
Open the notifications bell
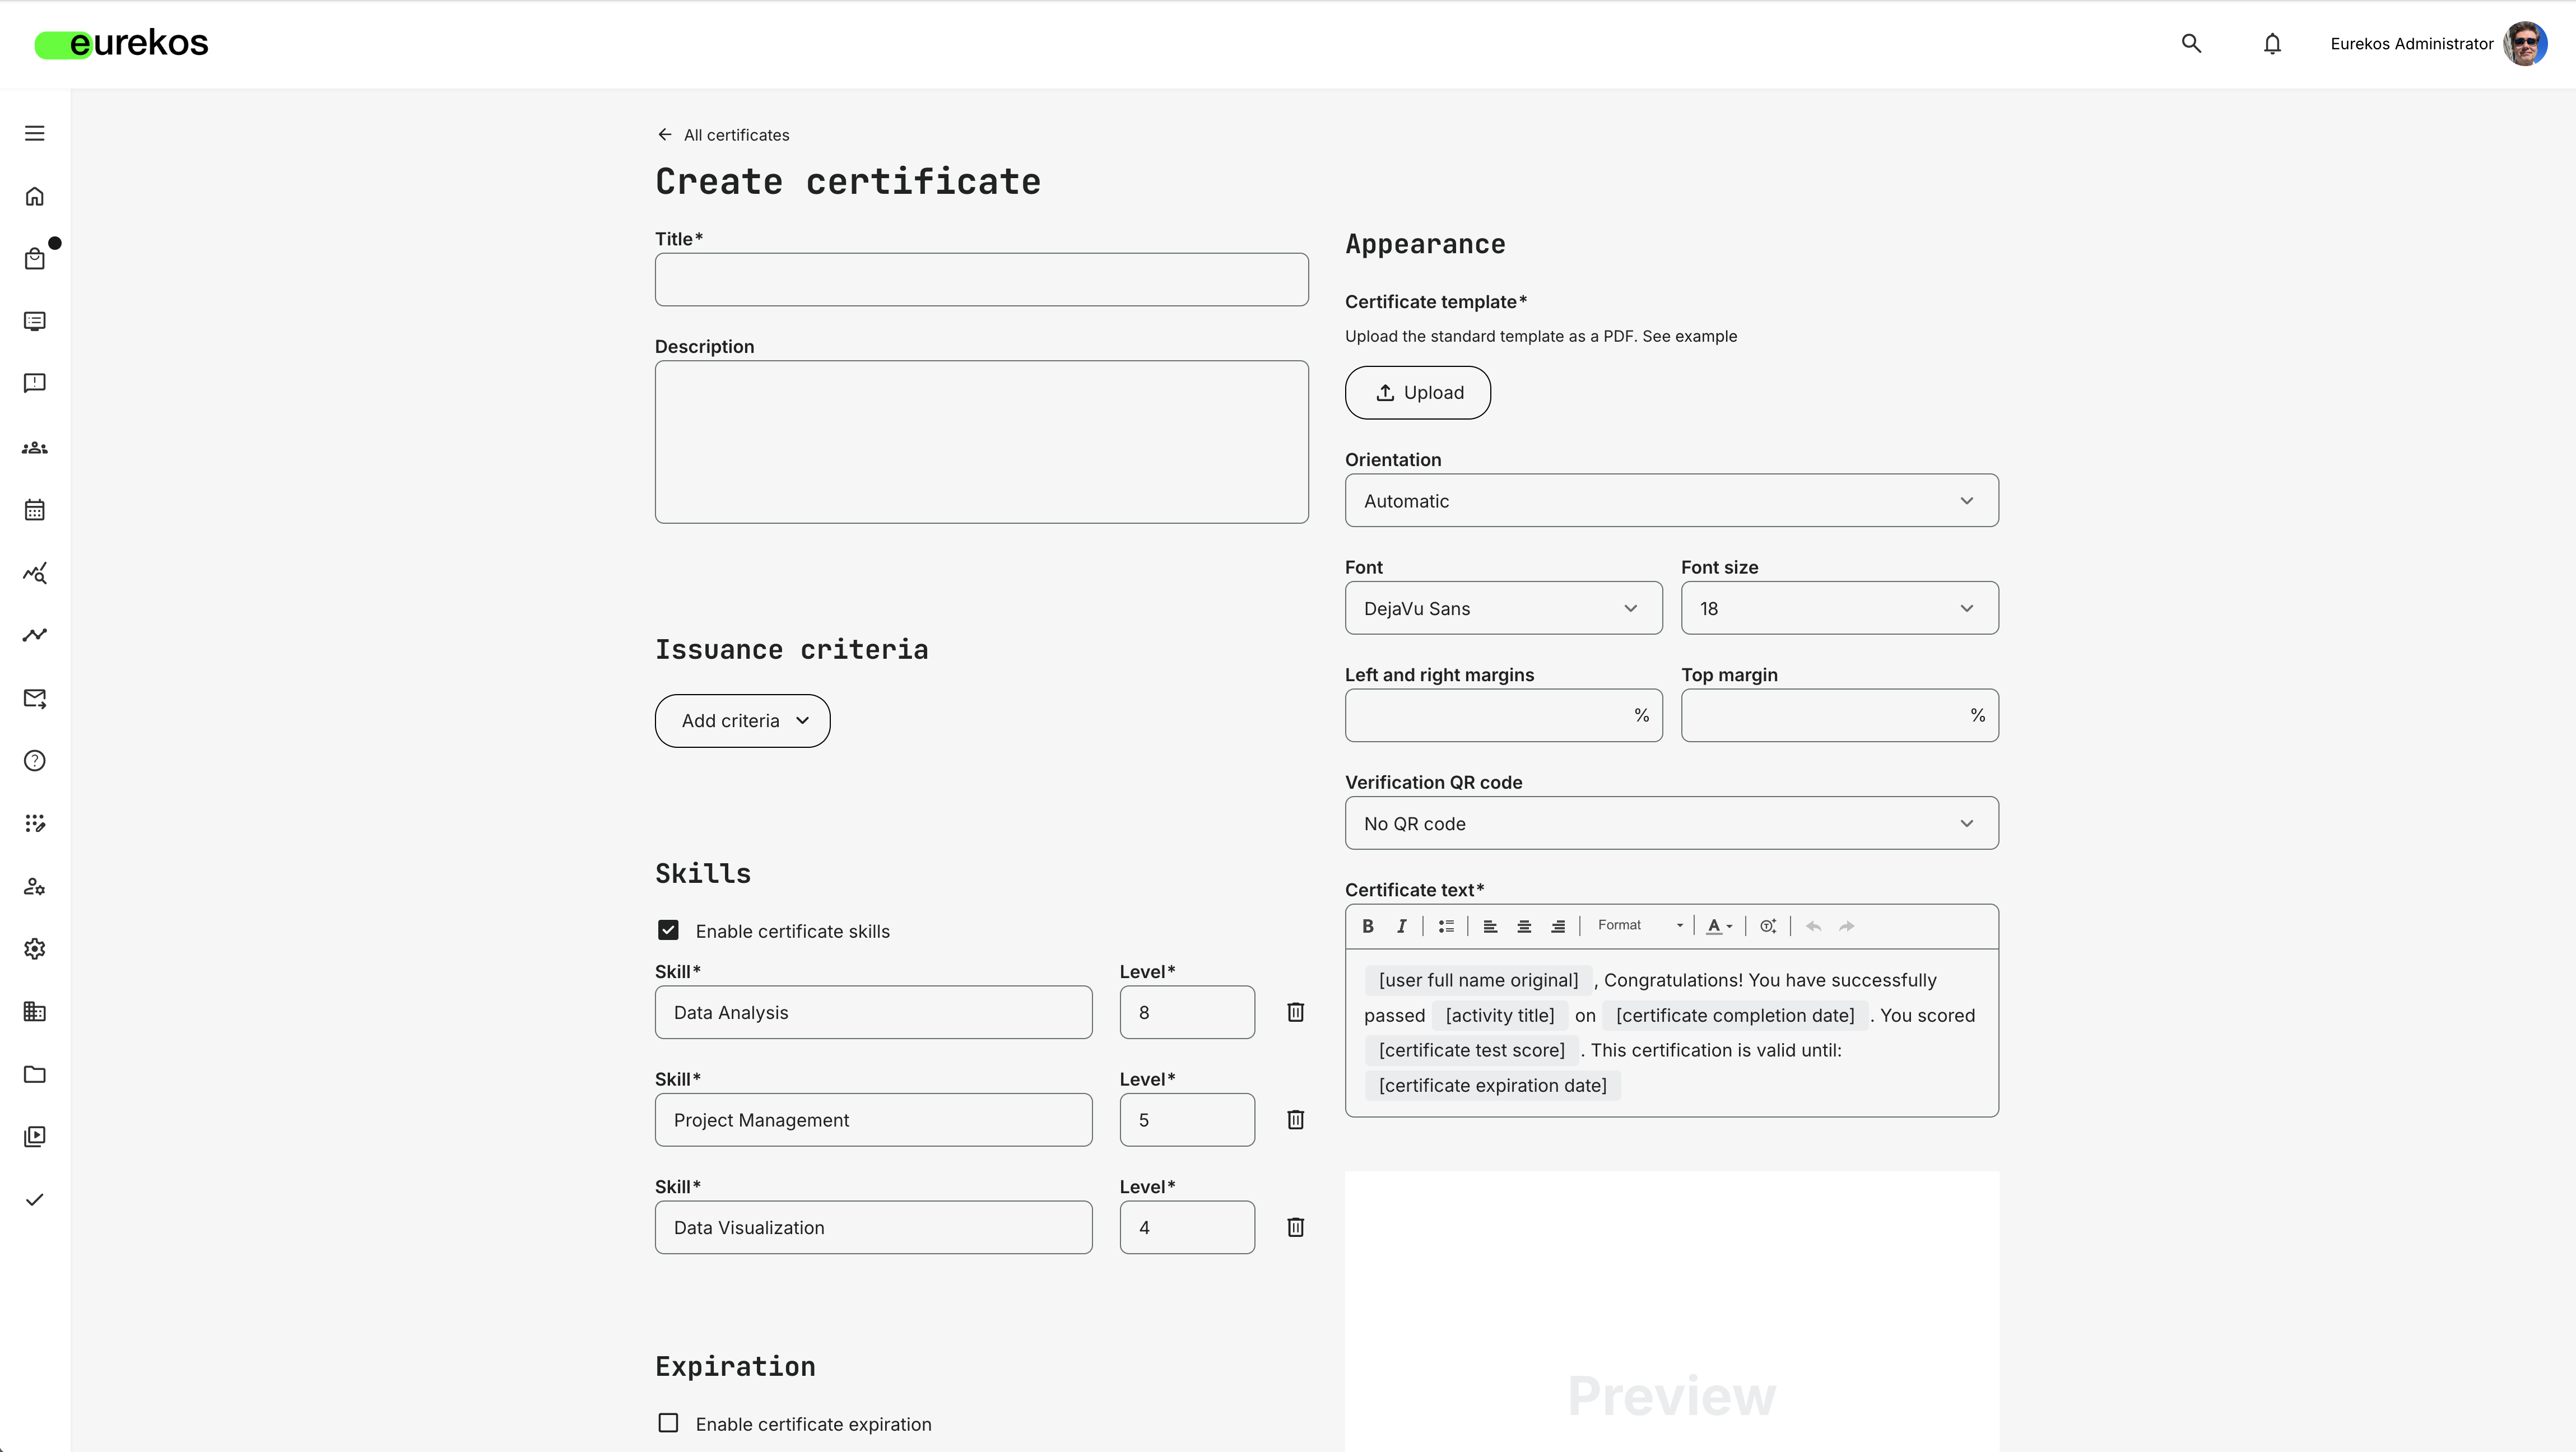(x=2272, y=44)
